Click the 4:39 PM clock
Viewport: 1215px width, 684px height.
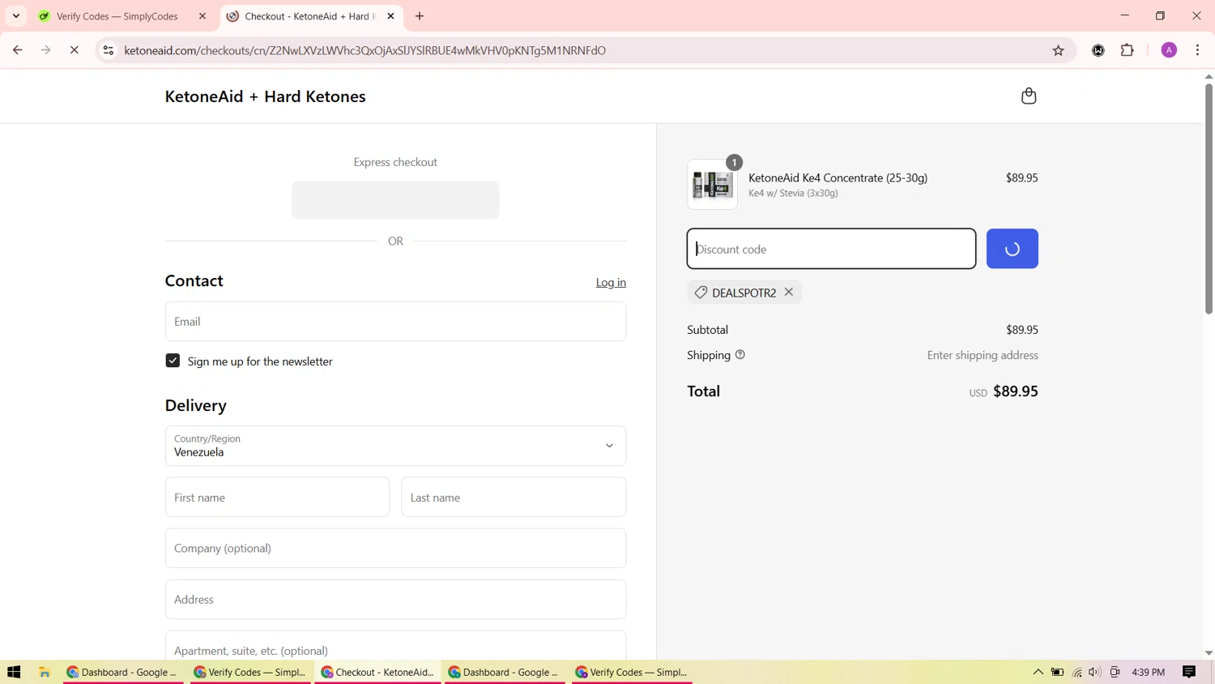[1148, 672]
